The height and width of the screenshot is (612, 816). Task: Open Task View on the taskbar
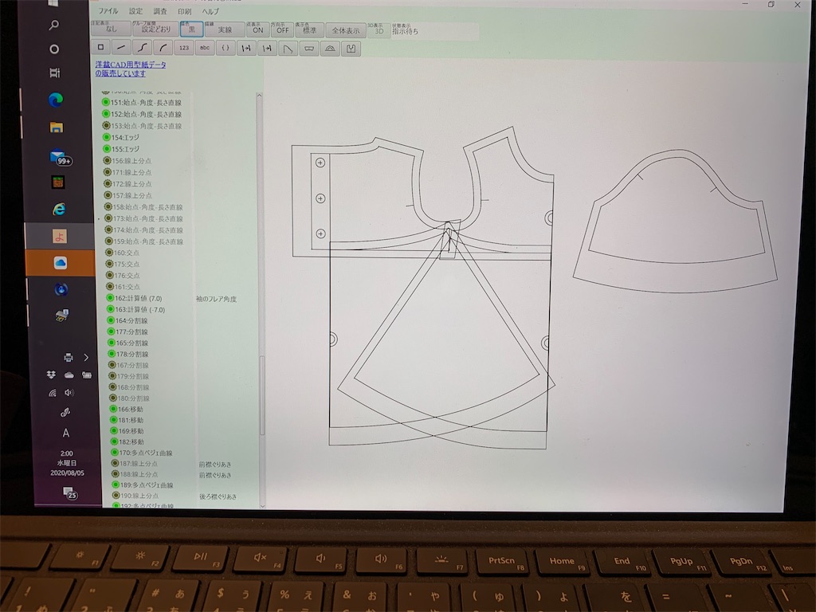click(55, 73)
